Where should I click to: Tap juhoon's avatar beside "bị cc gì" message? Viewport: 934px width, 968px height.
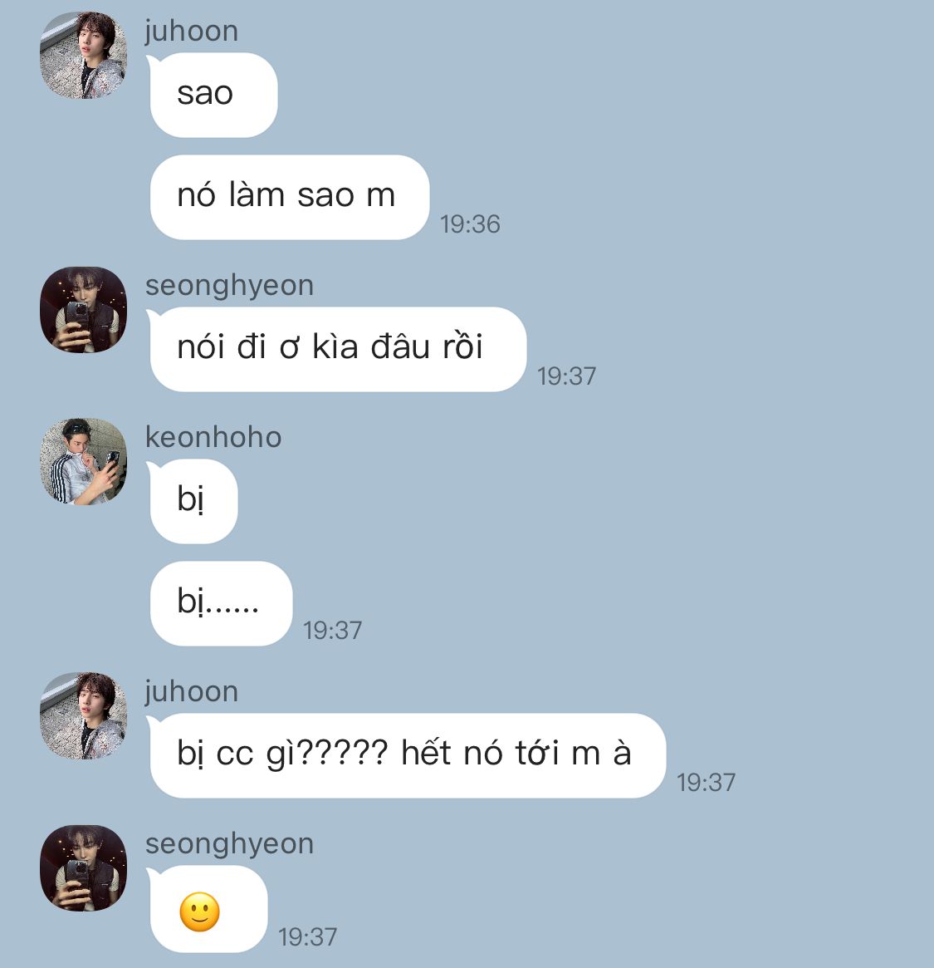(83, 716)
